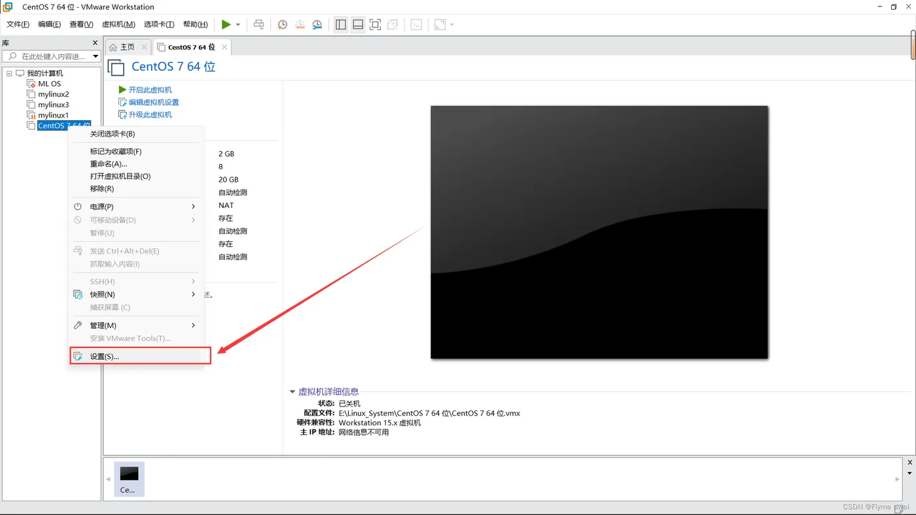Open the 选项卡(T) menu

click(x=159, y=25)
